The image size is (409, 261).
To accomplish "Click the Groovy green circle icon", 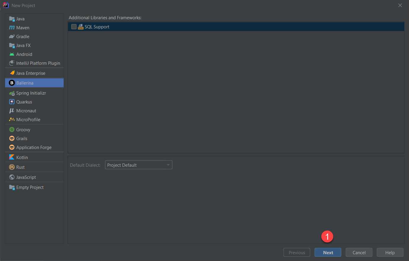I will [12, 129].
